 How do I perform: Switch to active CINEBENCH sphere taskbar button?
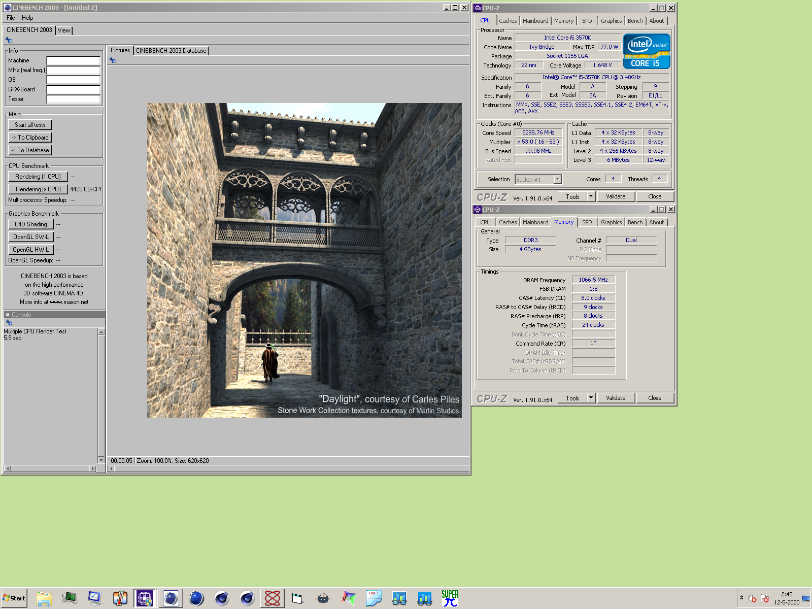tap(171, 598)
